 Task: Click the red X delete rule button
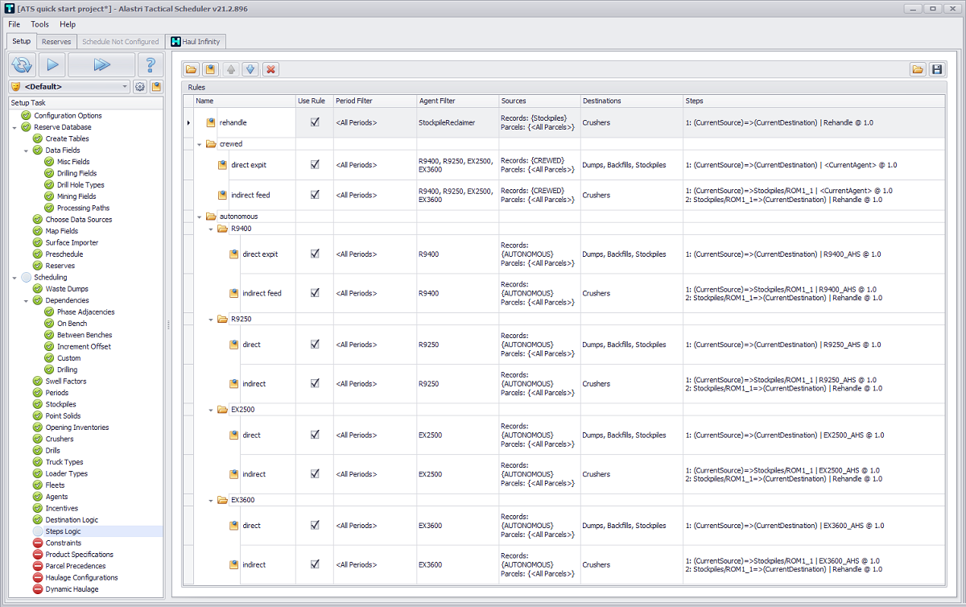[x=271, y=69]
